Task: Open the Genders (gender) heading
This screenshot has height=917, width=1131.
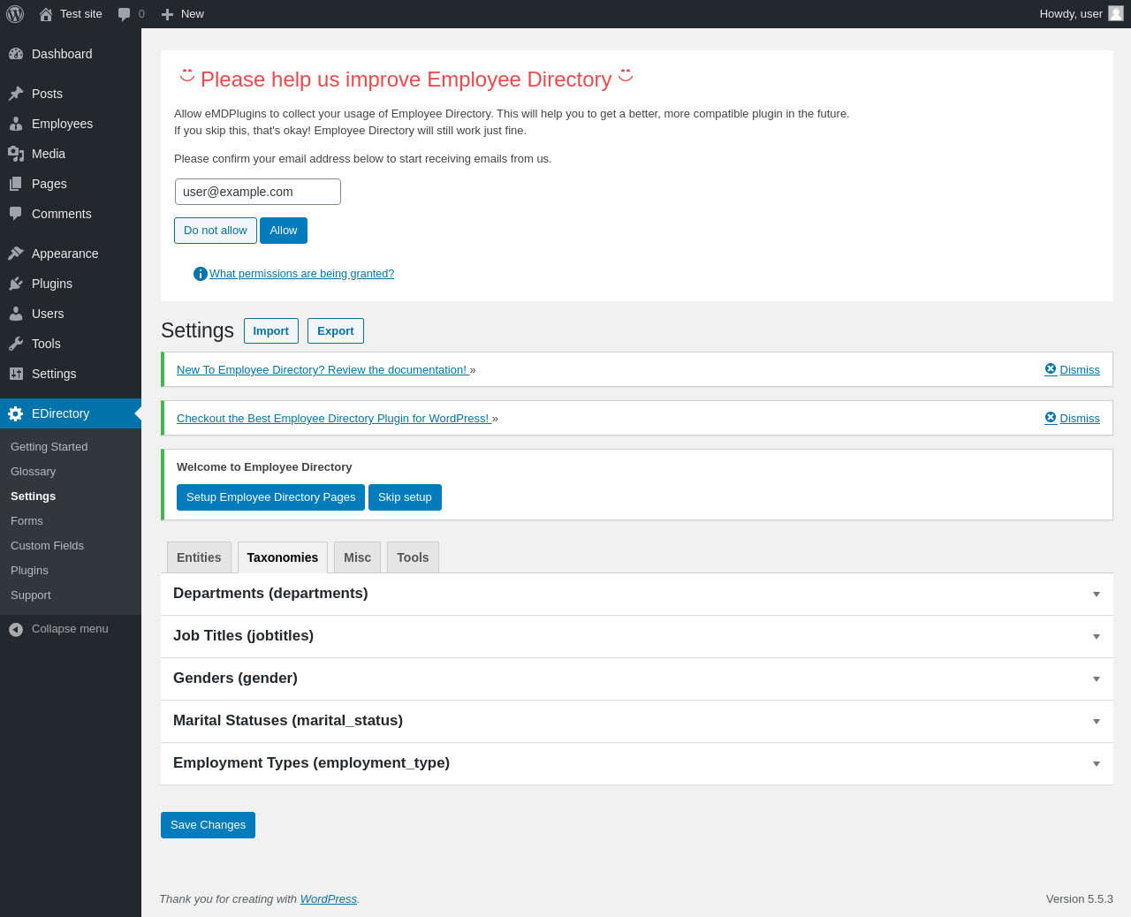Action: click(235, 678)
